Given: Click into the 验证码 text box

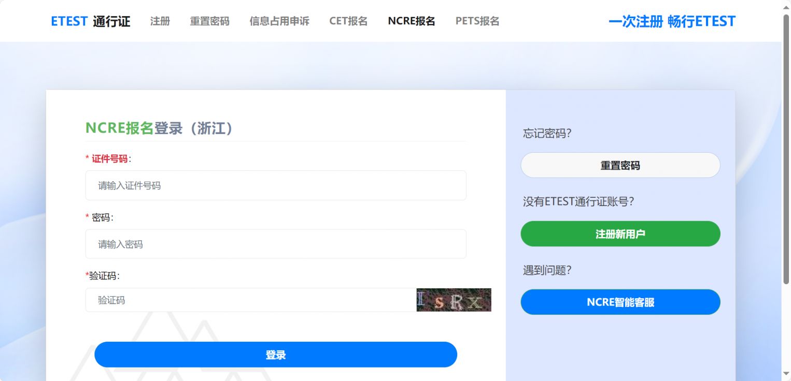Looking at the screenshot, I should pyautogui.click(x=251, y=300).
